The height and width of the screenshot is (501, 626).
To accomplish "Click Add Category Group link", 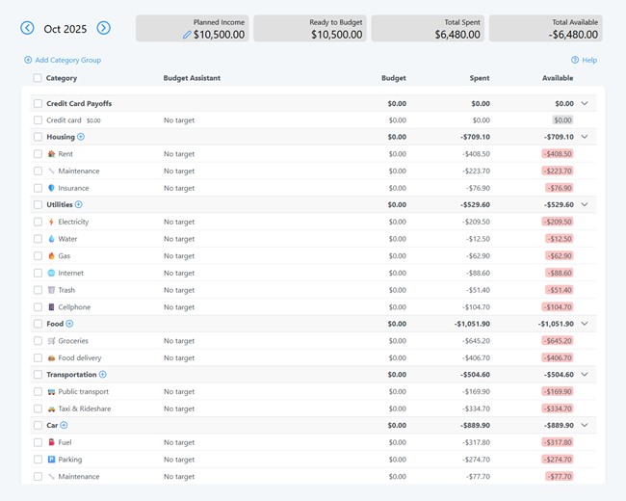I will coord(63,60).
